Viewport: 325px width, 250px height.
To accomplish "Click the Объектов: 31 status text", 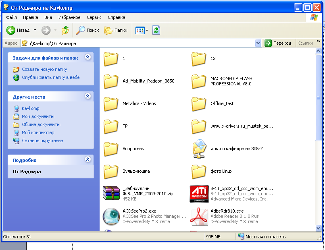I will (x=17, y=237).
